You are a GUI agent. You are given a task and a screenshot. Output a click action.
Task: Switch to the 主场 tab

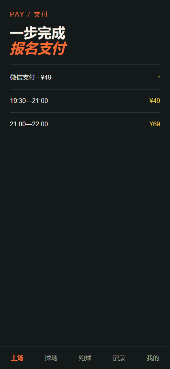(x=17, y=358)
